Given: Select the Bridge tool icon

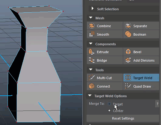Looking at the screenshot, I should [92, 60].
